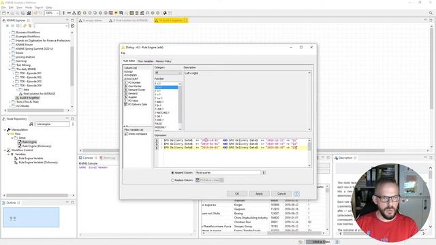
Task: Select the Append Column radio button
Action: [172, 173]
